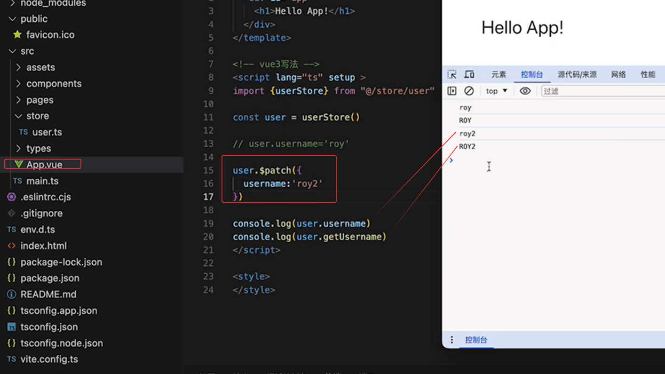Click the braces icon beside package.json
The image size is (665, 374).
11,278
